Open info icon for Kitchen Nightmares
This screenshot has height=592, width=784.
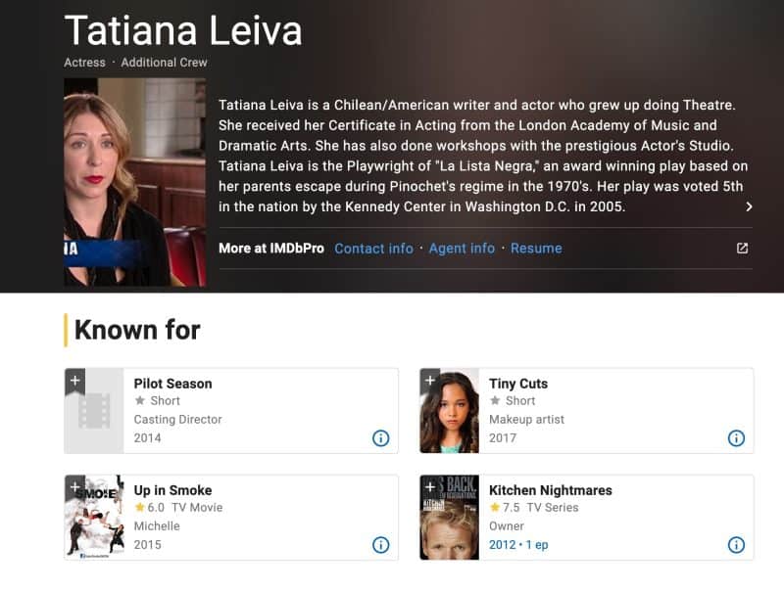click(x=736, y=545)
